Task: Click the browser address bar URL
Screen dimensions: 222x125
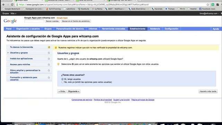Action: (84, 5)
